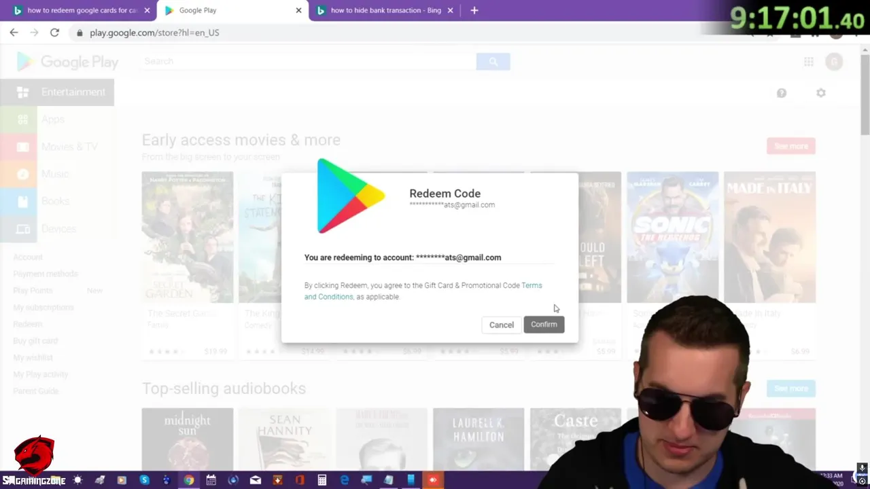This screenshot has width=870, height=489.
Task: Click the Confirm button in Redeem dialog
Action: tap(544, 325)
